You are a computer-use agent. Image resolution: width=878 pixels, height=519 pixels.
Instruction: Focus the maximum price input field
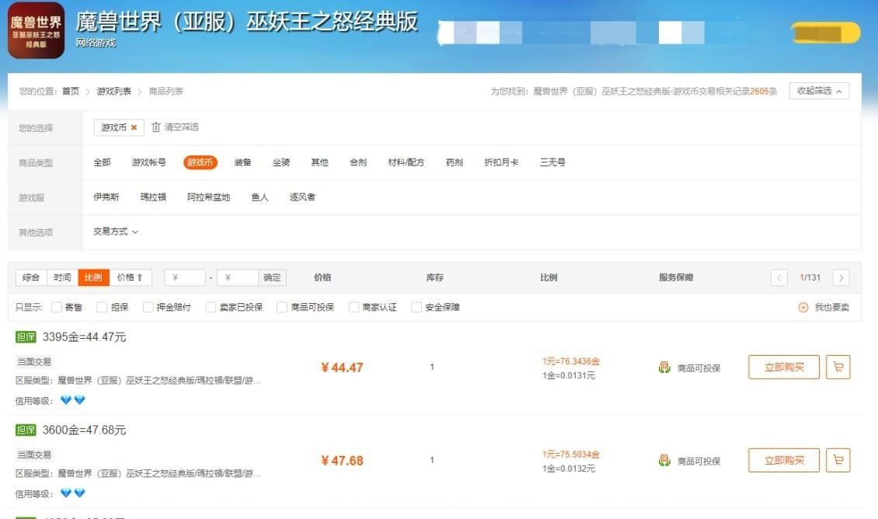pyautogui.click(x=238, y=277)
